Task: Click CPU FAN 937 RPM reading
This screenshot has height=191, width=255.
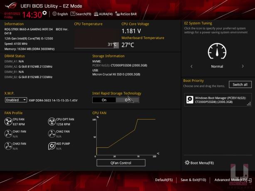Action: 19,124
